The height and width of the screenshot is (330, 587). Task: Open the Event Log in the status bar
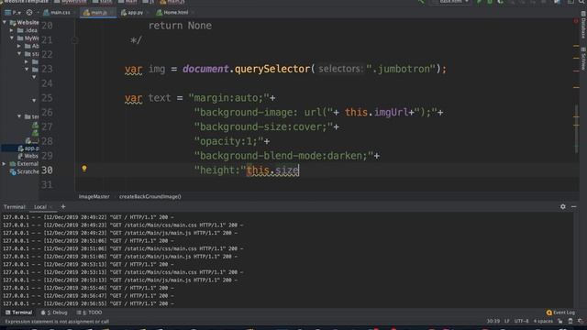560,313
